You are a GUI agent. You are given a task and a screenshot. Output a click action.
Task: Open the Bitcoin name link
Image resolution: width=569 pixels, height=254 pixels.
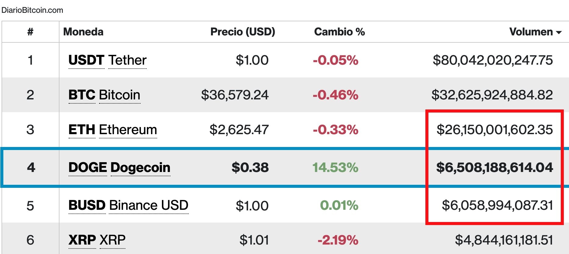coord(120,95)
